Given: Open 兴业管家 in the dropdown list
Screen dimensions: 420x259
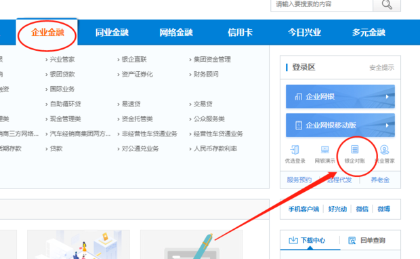Looking at the screenshot, I should tap(62, 59).
